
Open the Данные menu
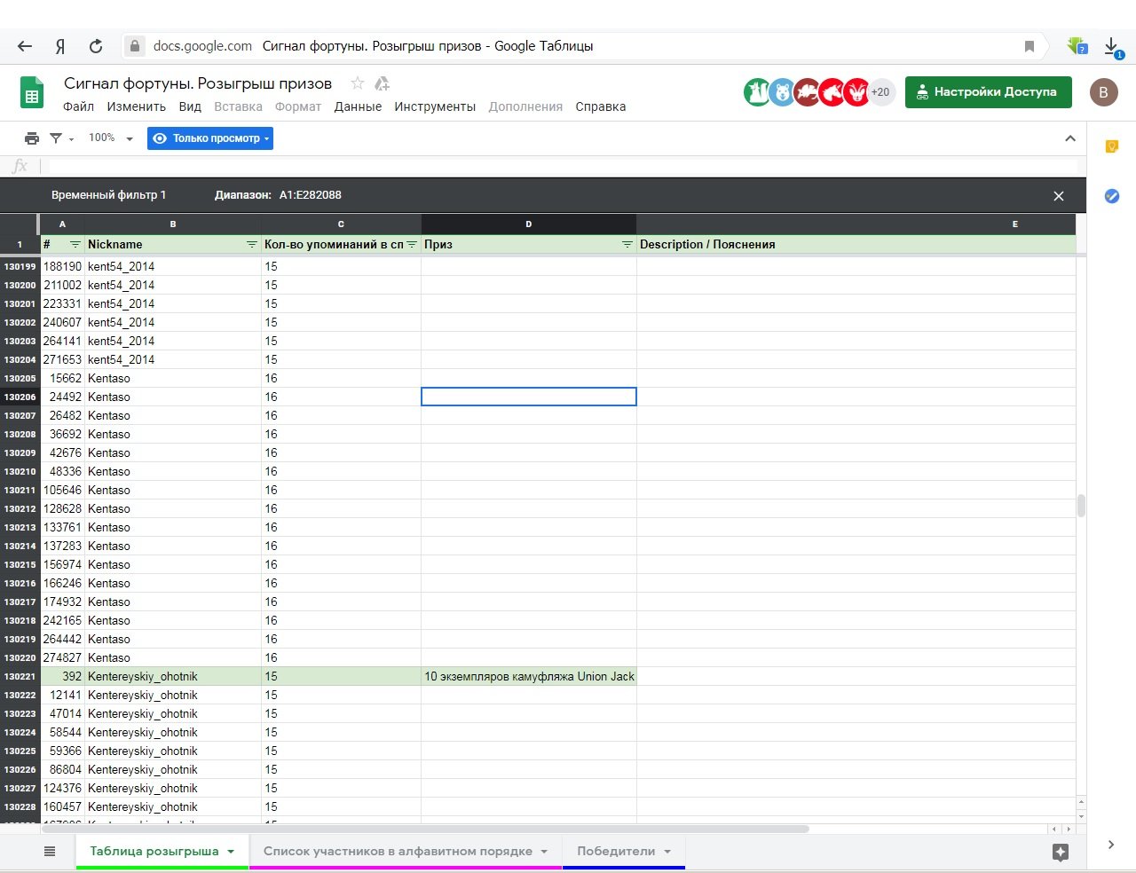coord(358,106)
